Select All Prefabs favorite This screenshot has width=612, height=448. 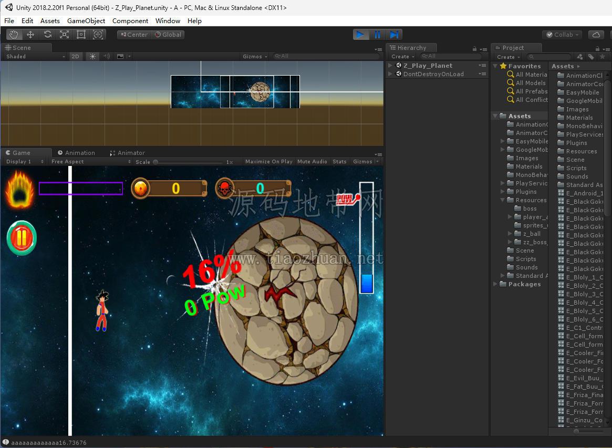click(527, 91)
